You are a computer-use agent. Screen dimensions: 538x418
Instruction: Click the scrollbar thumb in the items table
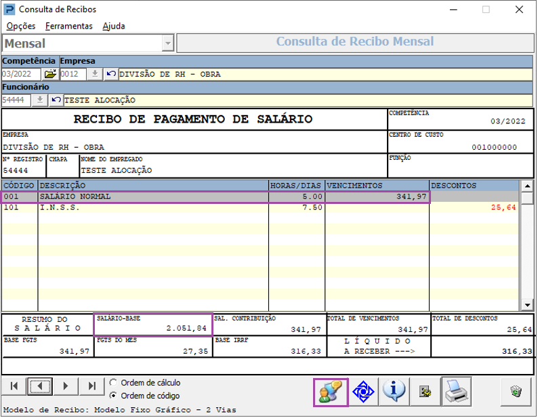click(527, 198)
